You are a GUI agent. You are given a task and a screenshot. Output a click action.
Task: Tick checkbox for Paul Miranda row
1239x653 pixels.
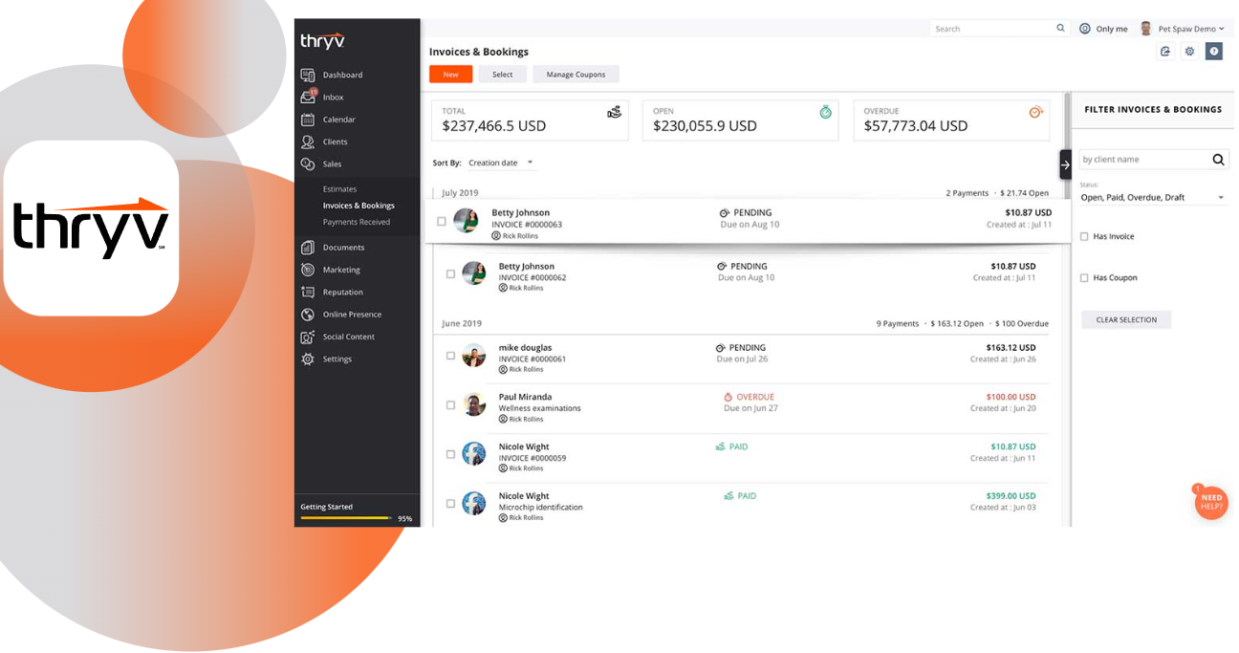pos(450,405)
